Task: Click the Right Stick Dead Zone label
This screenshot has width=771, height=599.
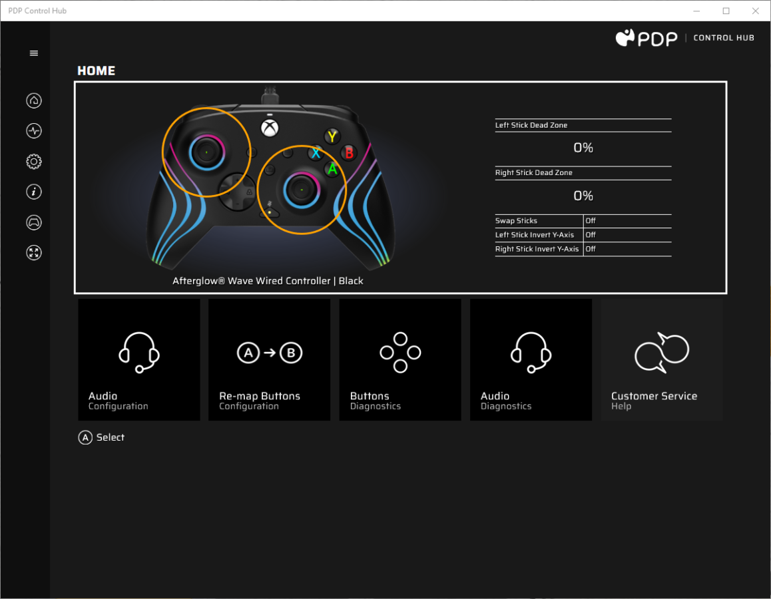Action: tap(533, 172)
